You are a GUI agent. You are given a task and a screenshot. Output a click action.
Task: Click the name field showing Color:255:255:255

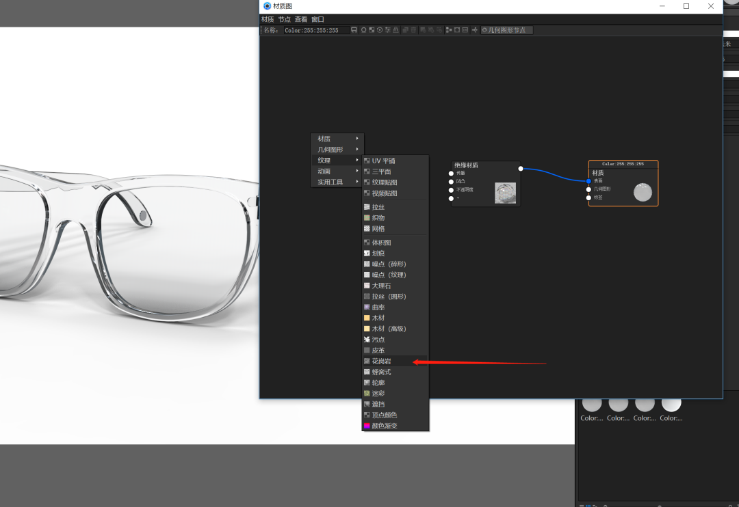point(317,30)
